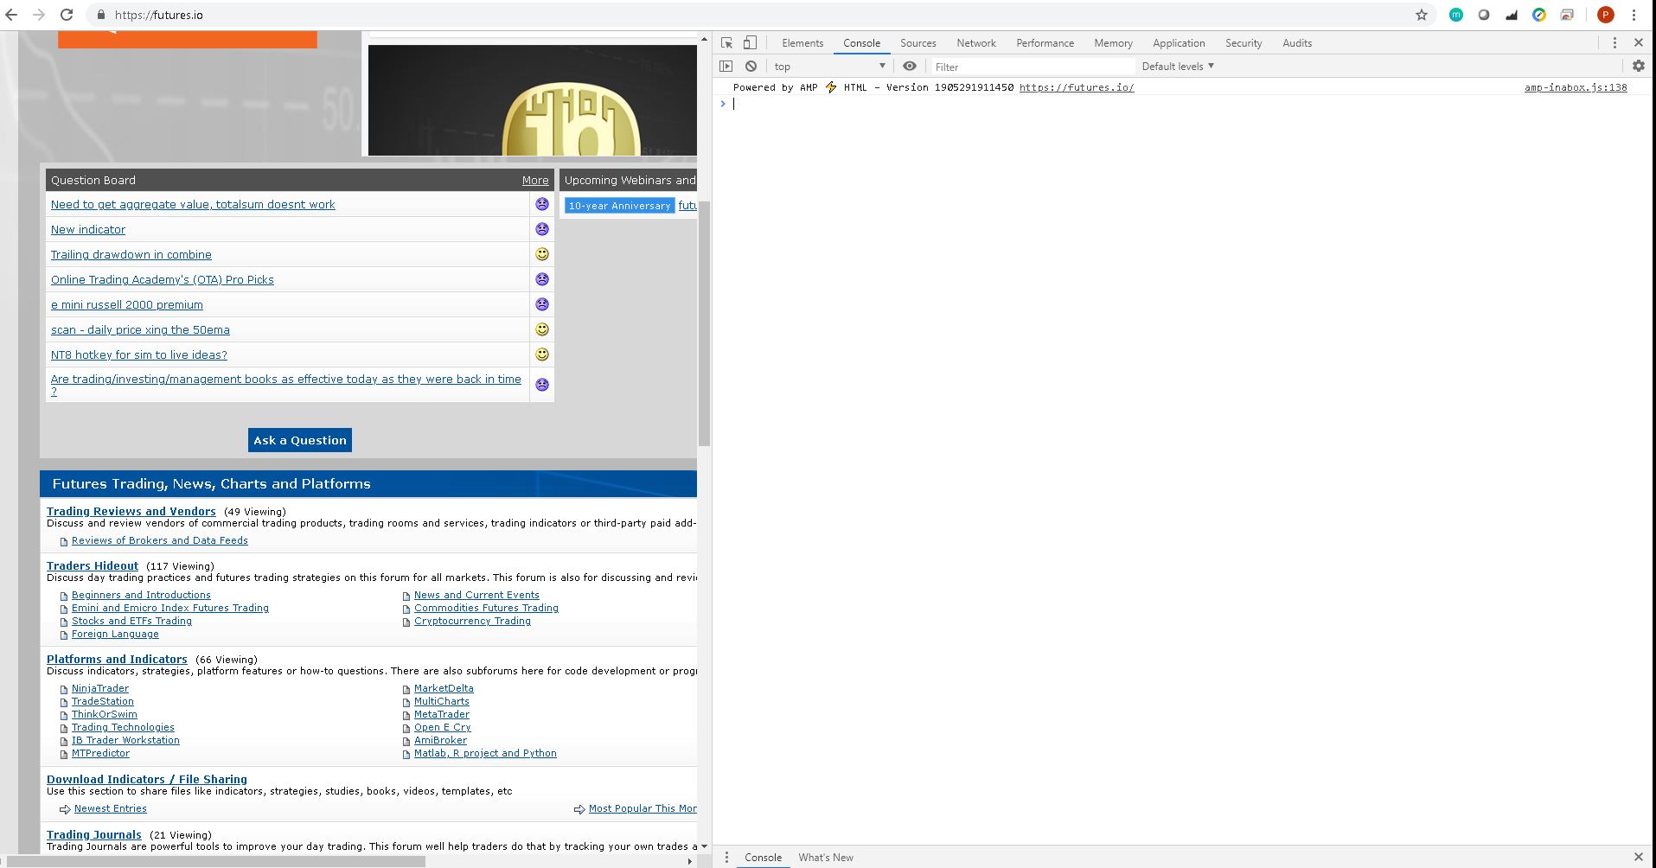1656x868 pixels.
Task: Reload the futures.io page
Action: pyautogui.click(x=67, y=15)
